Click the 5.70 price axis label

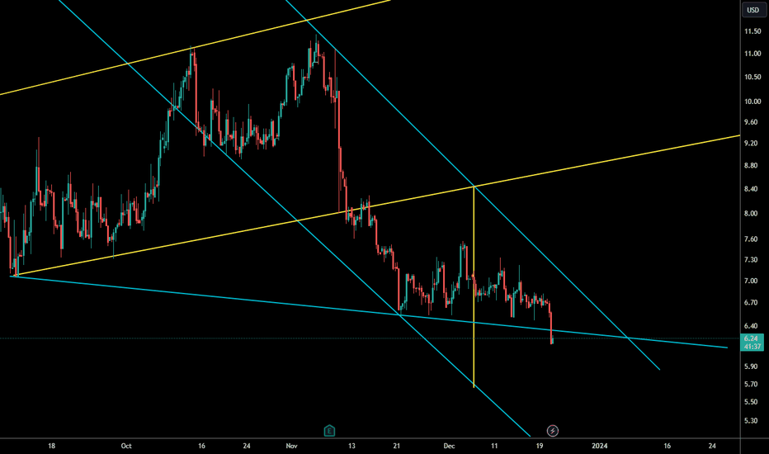pyautogui.click(x=751, y=385)
